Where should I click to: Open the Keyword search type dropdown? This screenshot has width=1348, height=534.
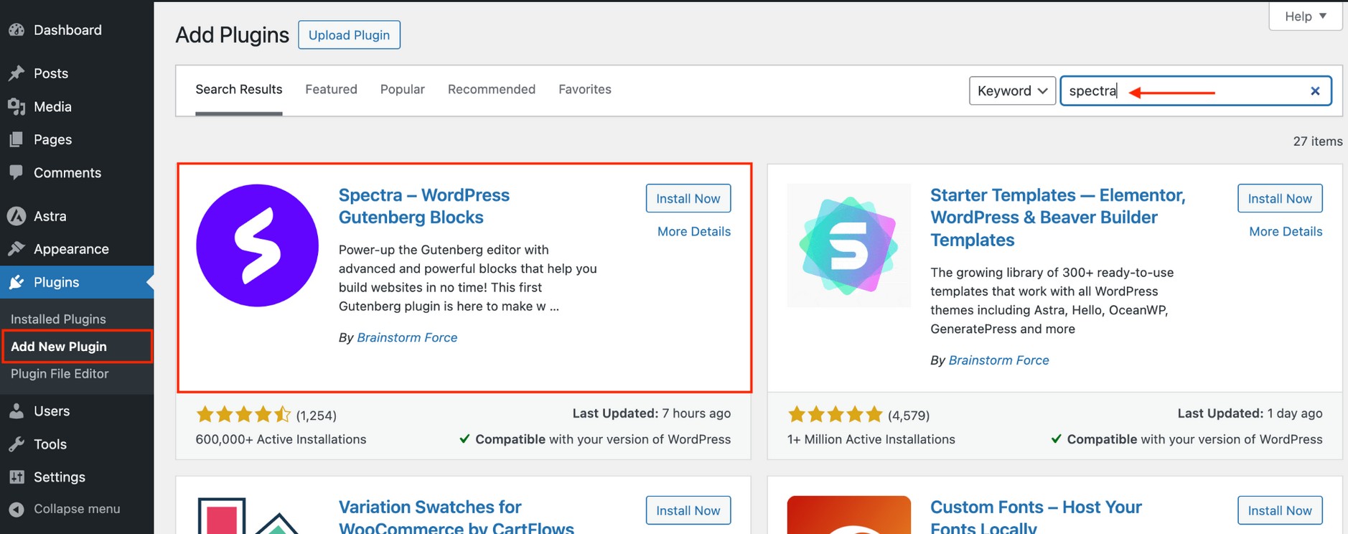pyautogui.click(x=1012, y=91)
